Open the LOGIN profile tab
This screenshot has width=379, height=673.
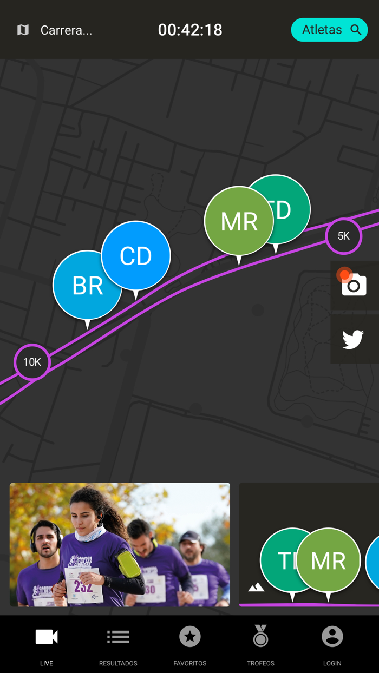click(x=332, y=645)
